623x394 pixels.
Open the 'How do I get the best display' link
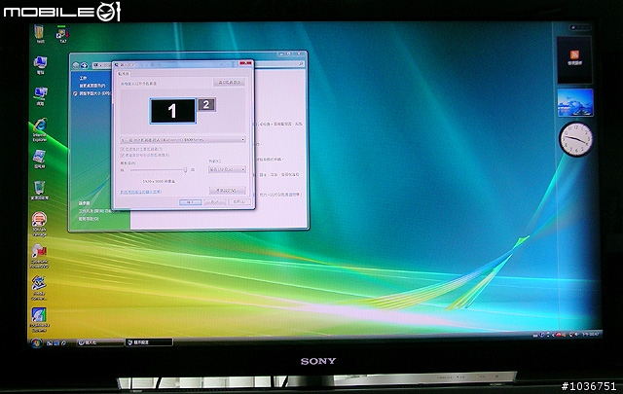140,192
